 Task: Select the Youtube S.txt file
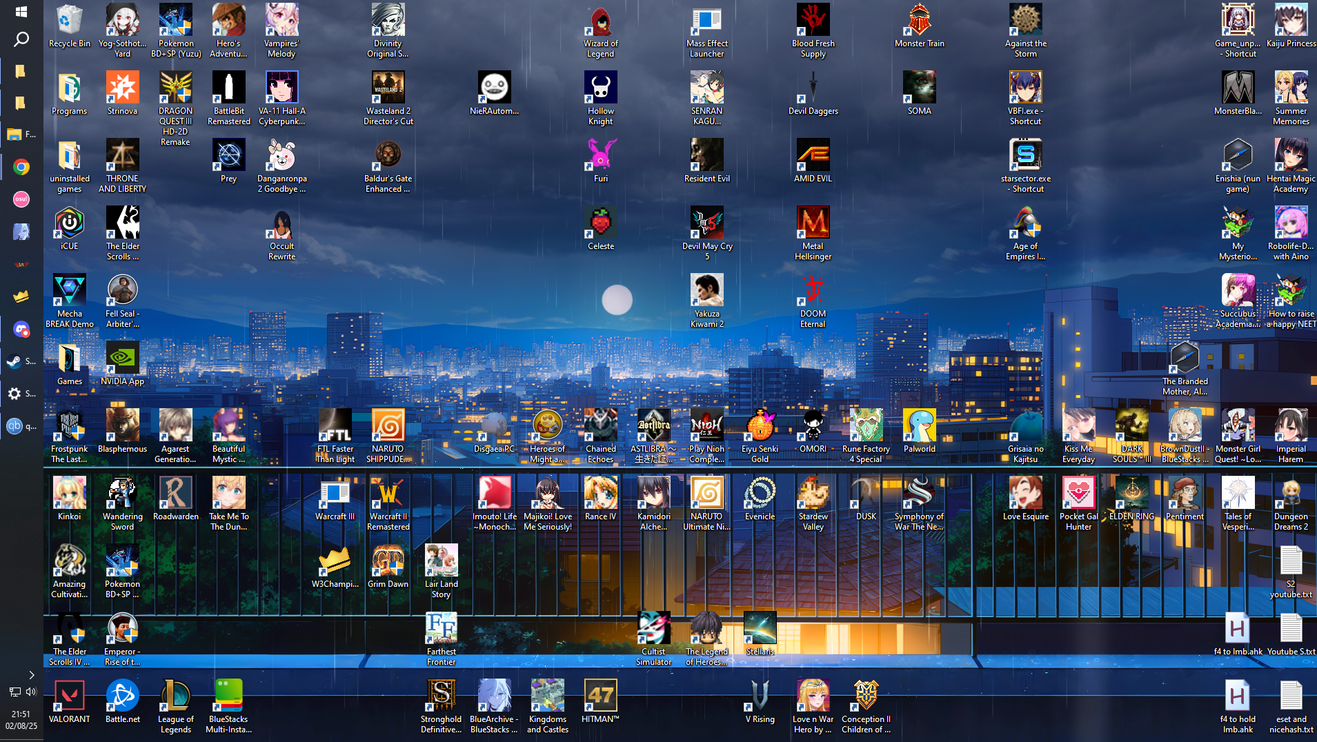1291,634
